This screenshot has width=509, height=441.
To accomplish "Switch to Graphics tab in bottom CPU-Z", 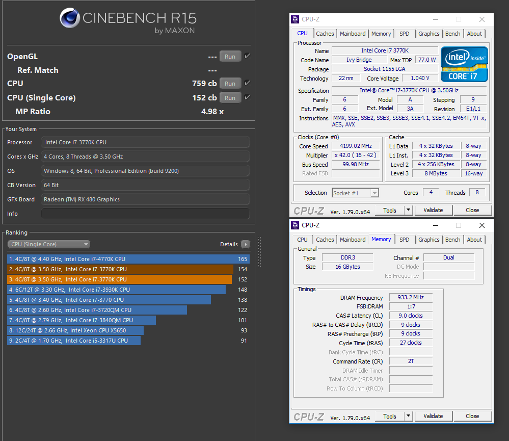I will point(428,240).
